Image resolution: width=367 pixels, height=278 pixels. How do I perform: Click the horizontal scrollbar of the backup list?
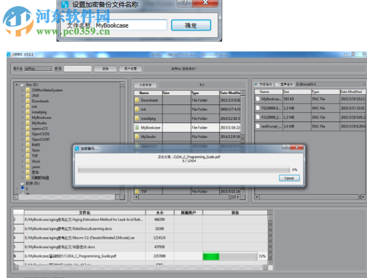pos(310,197)
